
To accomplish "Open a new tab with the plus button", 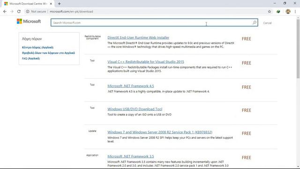I will click(60, 4).
